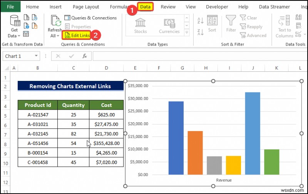Click the orange chart bar
This screenshot has width=308, height=194.
click(195, 153)
